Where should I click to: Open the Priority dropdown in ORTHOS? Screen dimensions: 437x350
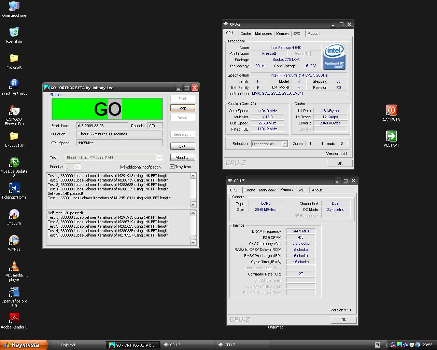point(77,167)
